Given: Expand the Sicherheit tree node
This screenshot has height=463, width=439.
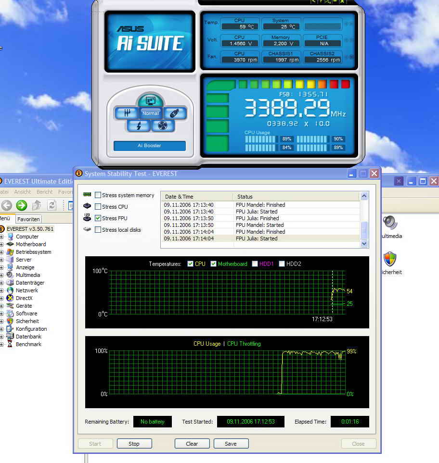Looking at the screenshot, I should (x=2, y=321).
